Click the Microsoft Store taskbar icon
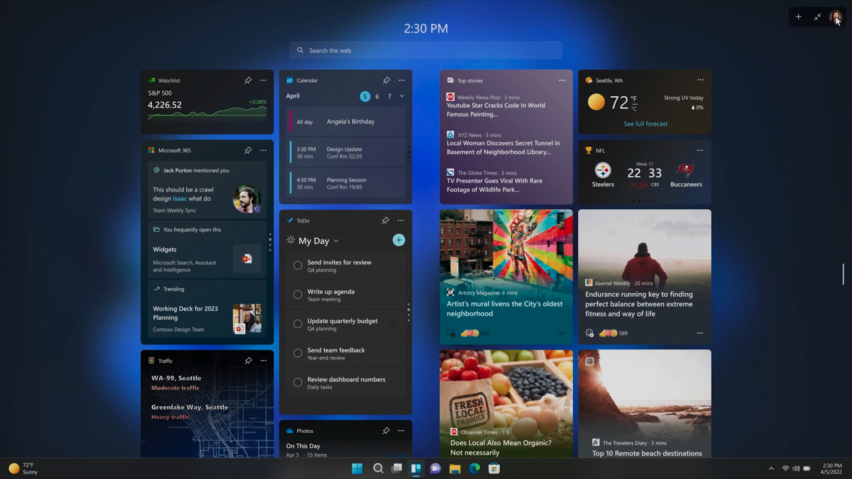This screenshot has width=852, height=479. click(494, 468)
